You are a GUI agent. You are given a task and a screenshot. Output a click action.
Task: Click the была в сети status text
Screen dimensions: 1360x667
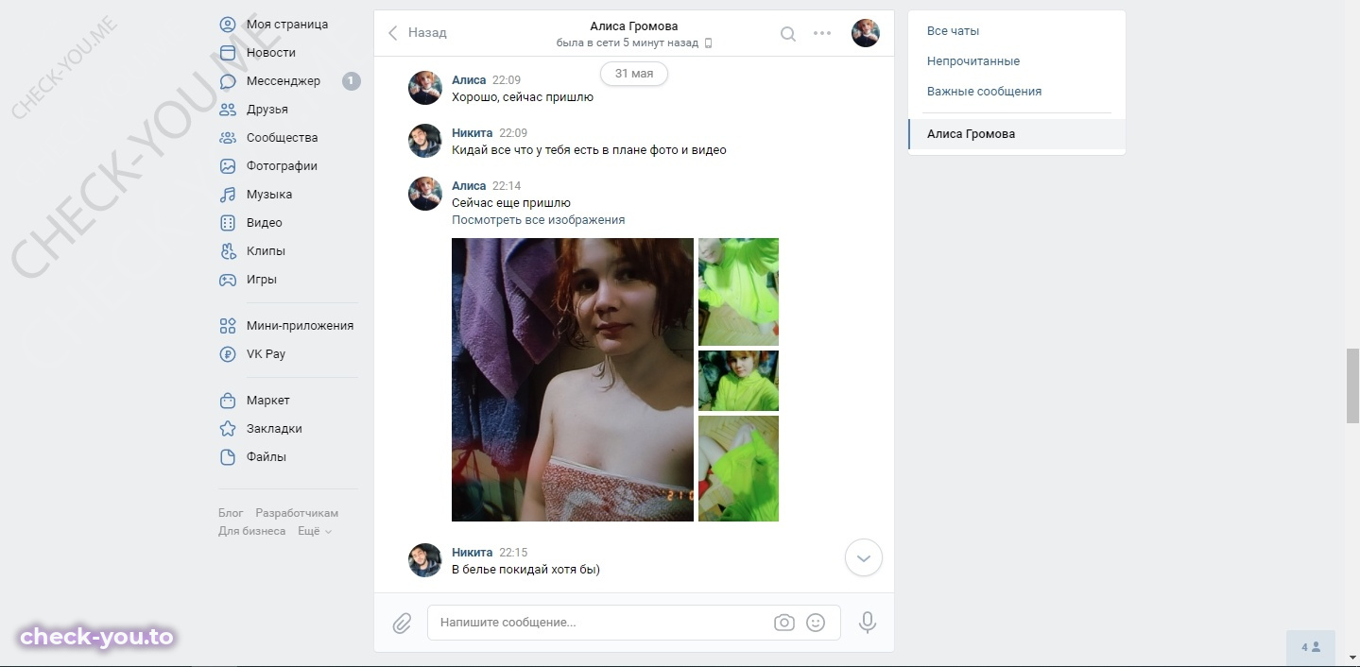tap(628, 43)
